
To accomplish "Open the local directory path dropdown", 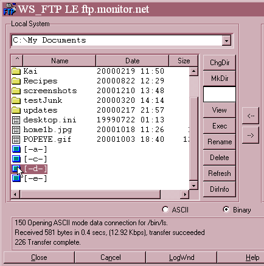I will pyautogui.click(x=226, y=41).
